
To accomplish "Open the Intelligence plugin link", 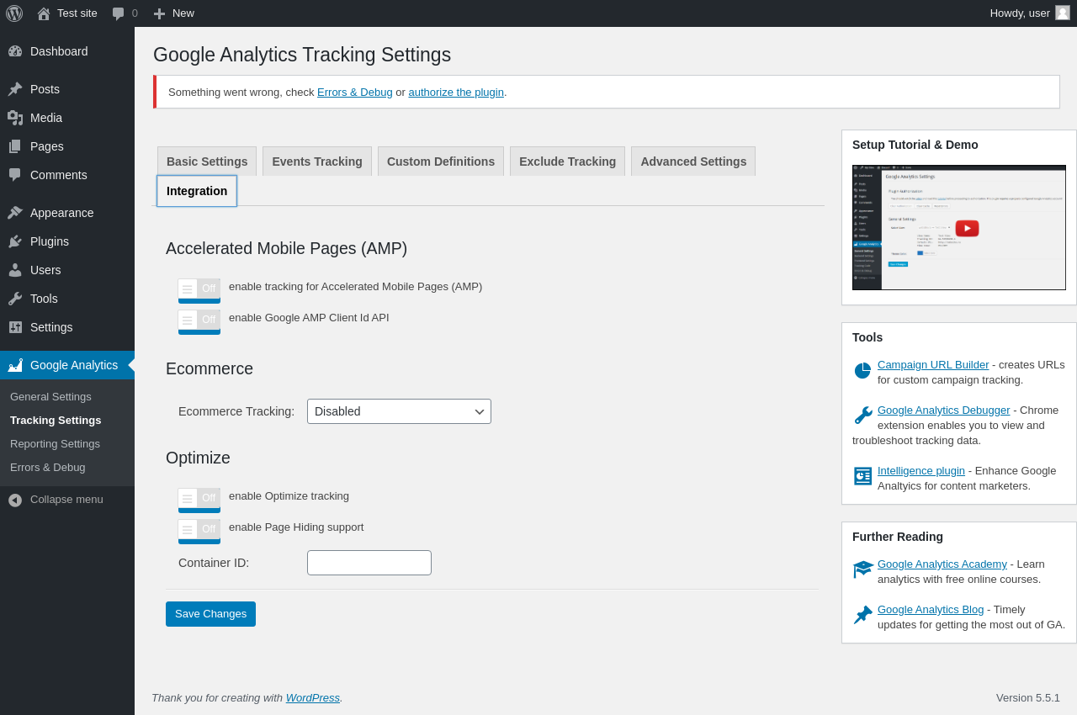I will [921, 471].
